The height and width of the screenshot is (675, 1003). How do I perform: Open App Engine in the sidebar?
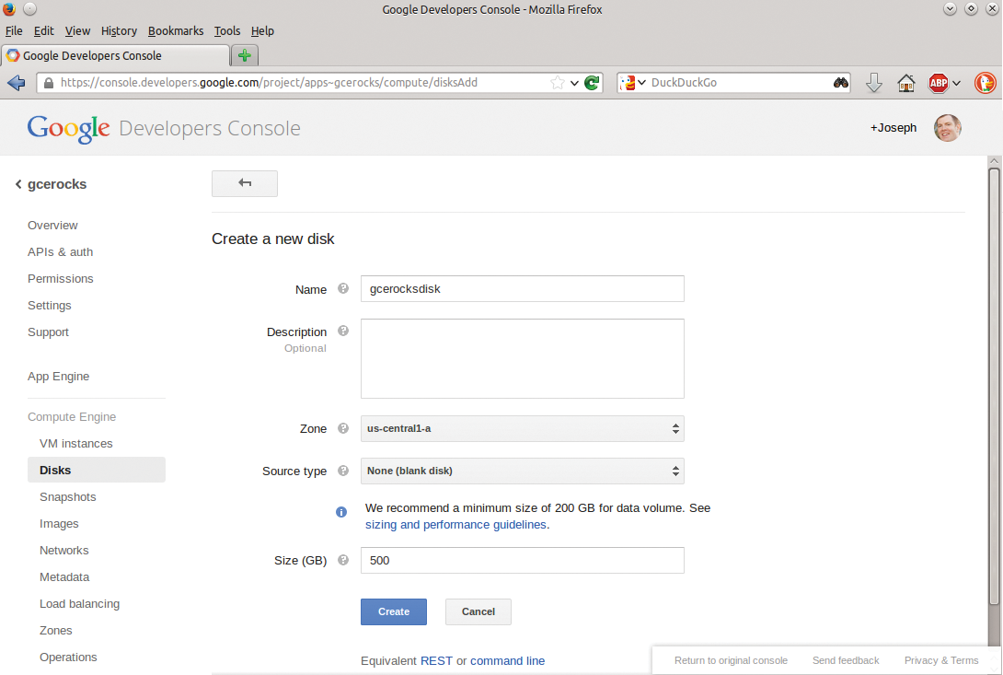[x=58, y=377]
